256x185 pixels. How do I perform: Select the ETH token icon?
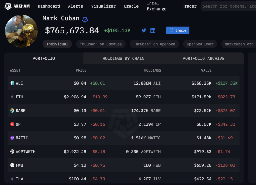click(x=12, y=97)
